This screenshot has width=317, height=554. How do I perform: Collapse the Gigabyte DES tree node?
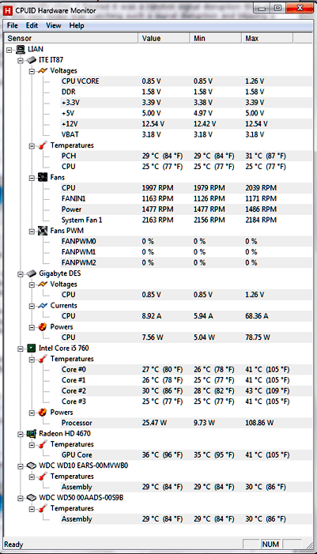point(21,273)
